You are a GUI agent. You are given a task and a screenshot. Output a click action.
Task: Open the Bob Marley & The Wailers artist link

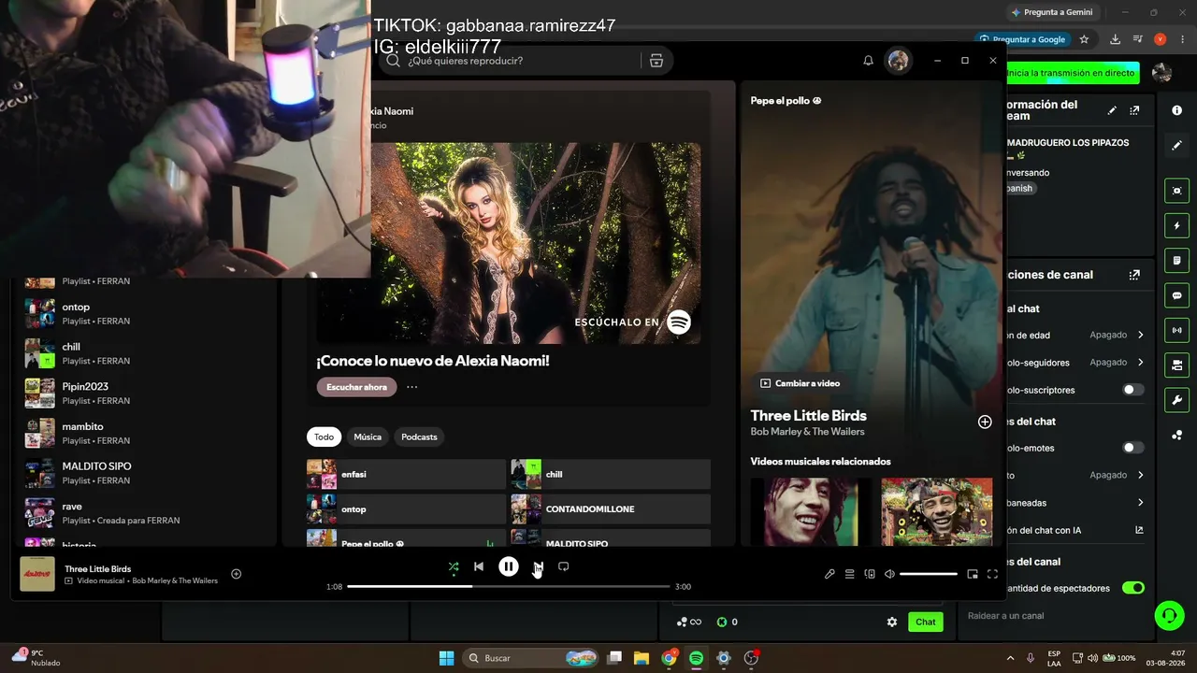[807, 432]
